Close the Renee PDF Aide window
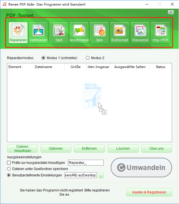 click(x=172, y=4)
